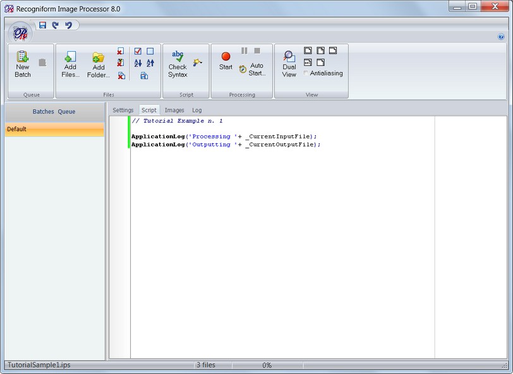Click the ApplicationLog 'Outputting' script line

(226, 145)
